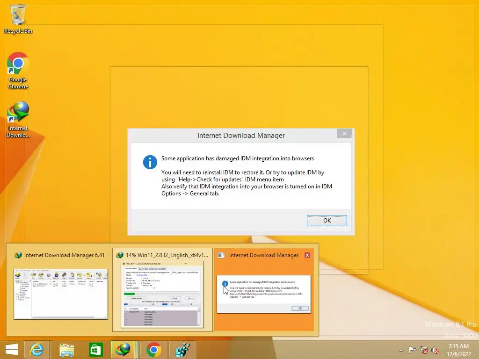479x359 pixels.
Task: Select the Internet Download Manager 6.41 thumbnail preview
Action: [x=61, y=294]
